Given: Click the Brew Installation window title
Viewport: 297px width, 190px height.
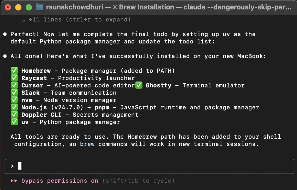Looking at the screenshot, I should (146, 7).
